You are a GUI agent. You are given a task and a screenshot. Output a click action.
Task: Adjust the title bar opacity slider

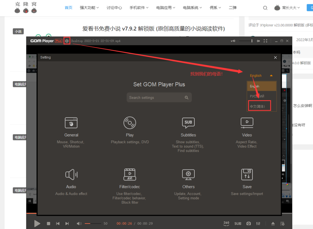246,41
